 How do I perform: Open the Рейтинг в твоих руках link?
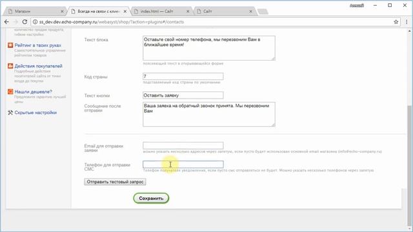point(37,45)
